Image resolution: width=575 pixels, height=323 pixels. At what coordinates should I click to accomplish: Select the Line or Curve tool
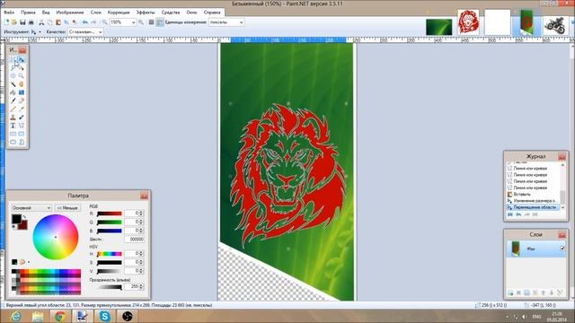22,126
